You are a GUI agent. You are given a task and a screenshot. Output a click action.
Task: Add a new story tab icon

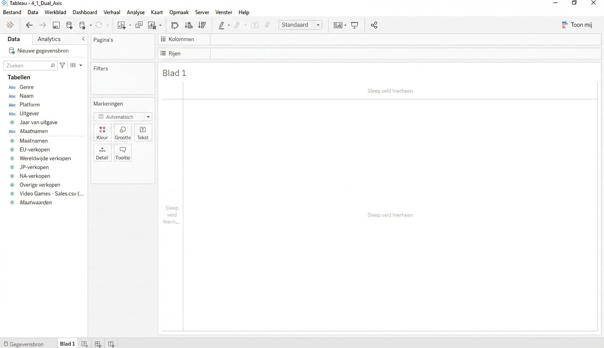(x=111, y=344)
